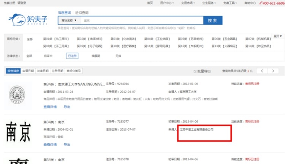Open 查看详情 for registration 7185077
285x164 pixels.
(50, 145)
